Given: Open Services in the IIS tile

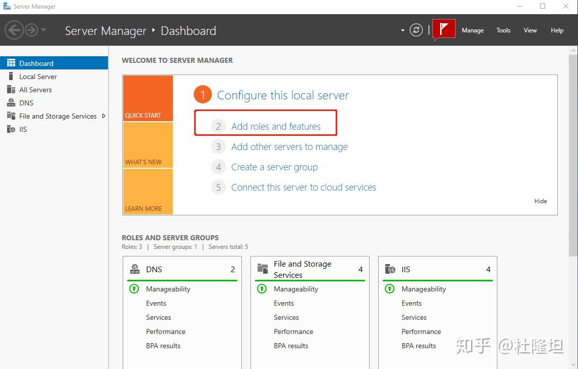Looking at the screenshot, I should [x=414, y=317].
